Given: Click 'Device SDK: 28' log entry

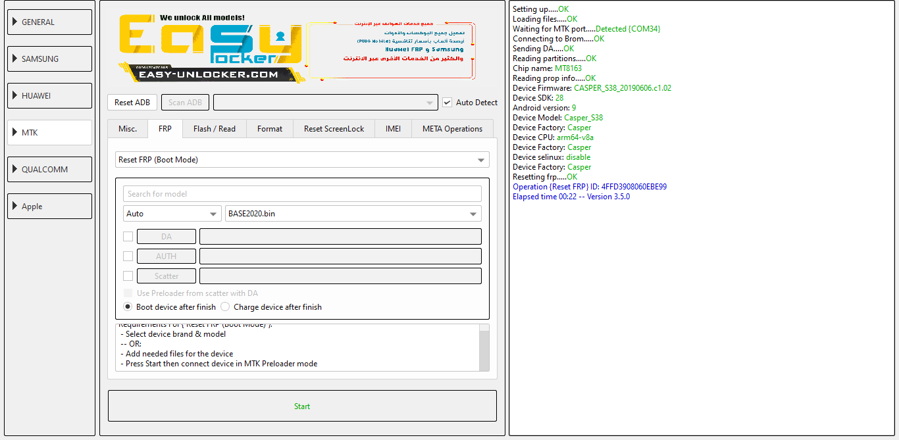Looking at the screenshot, I should [538, 98].
